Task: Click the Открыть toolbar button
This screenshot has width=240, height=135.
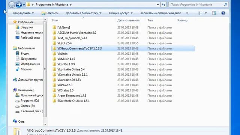Action: (x=50, y=13)
